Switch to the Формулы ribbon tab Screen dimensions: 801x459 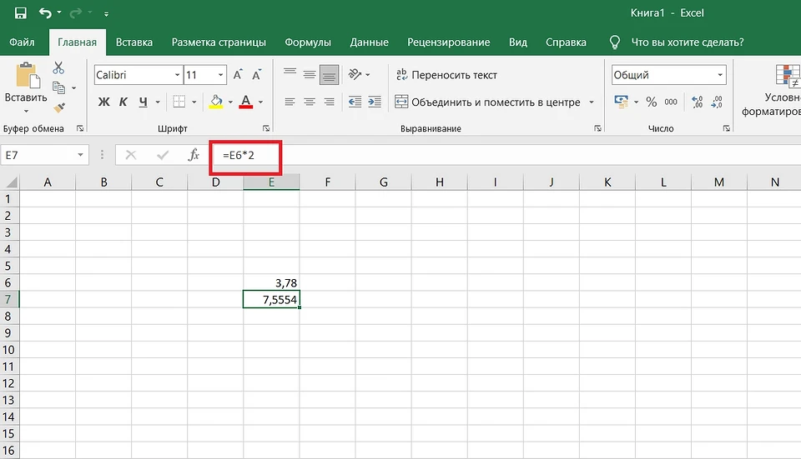[x=307, y=42]
